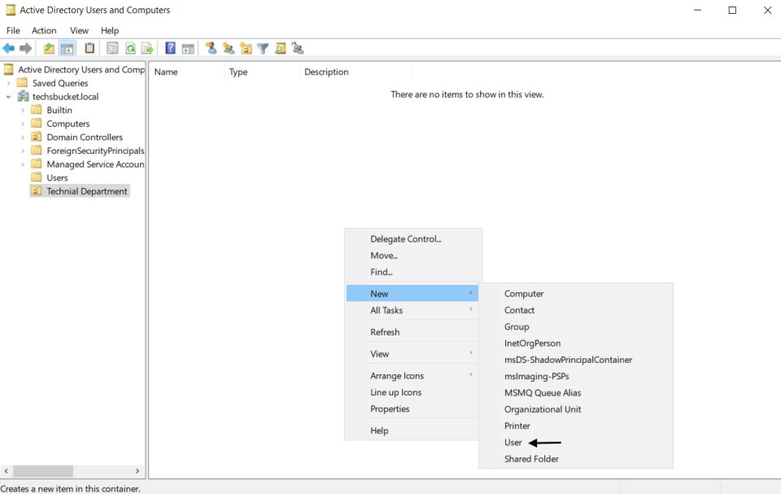Open Help via the blue question mark icon
This screenshot has width=781, height=494.
(170, 48)
